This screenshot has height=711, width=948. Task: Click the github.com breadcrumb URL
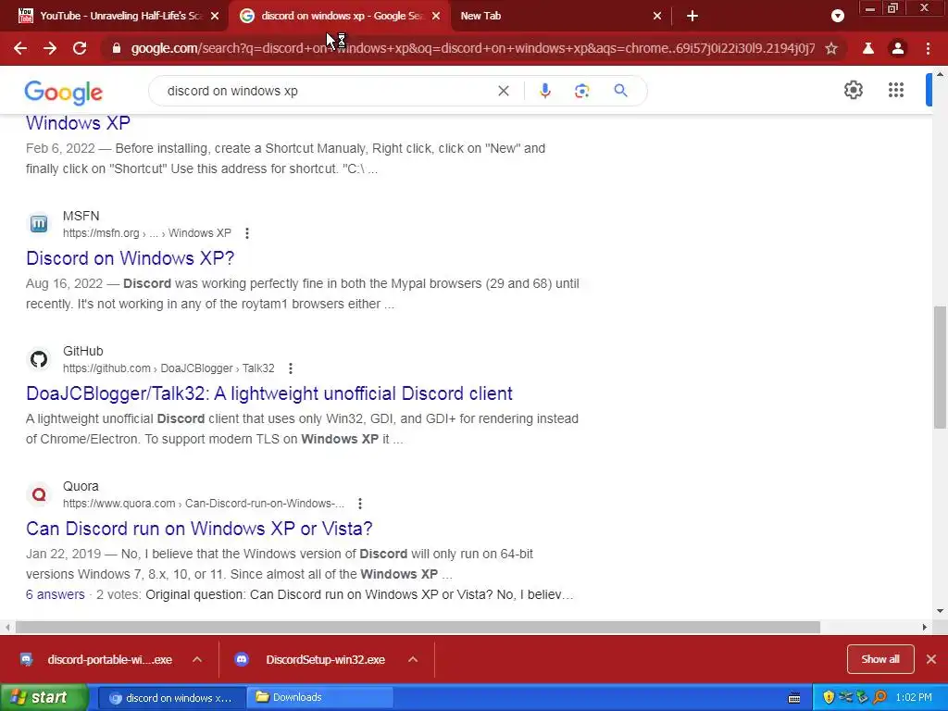(x=168, y=368)
